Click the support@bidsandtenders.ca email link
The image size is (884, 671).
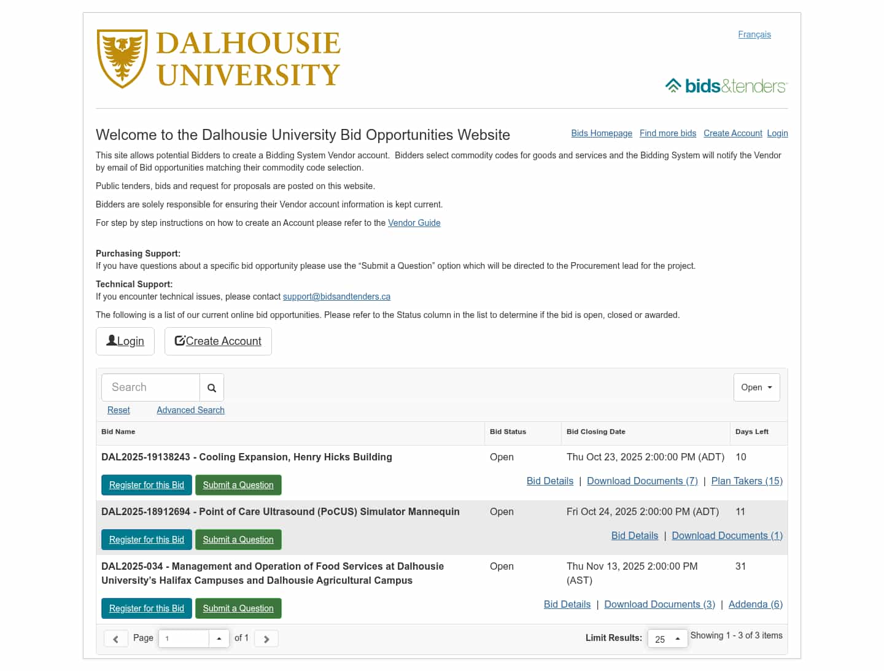(336, 297)
